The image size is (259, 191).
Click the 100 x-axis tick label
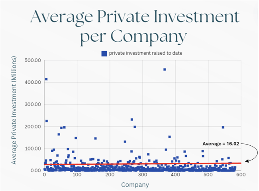pos(77,175)
